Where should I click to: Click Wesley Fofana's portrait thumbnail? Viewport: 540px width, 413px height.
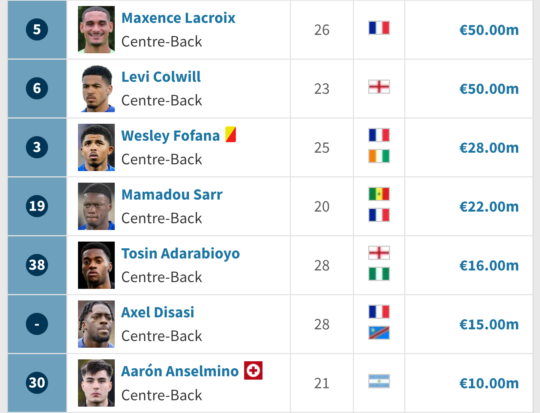(96, 147)
